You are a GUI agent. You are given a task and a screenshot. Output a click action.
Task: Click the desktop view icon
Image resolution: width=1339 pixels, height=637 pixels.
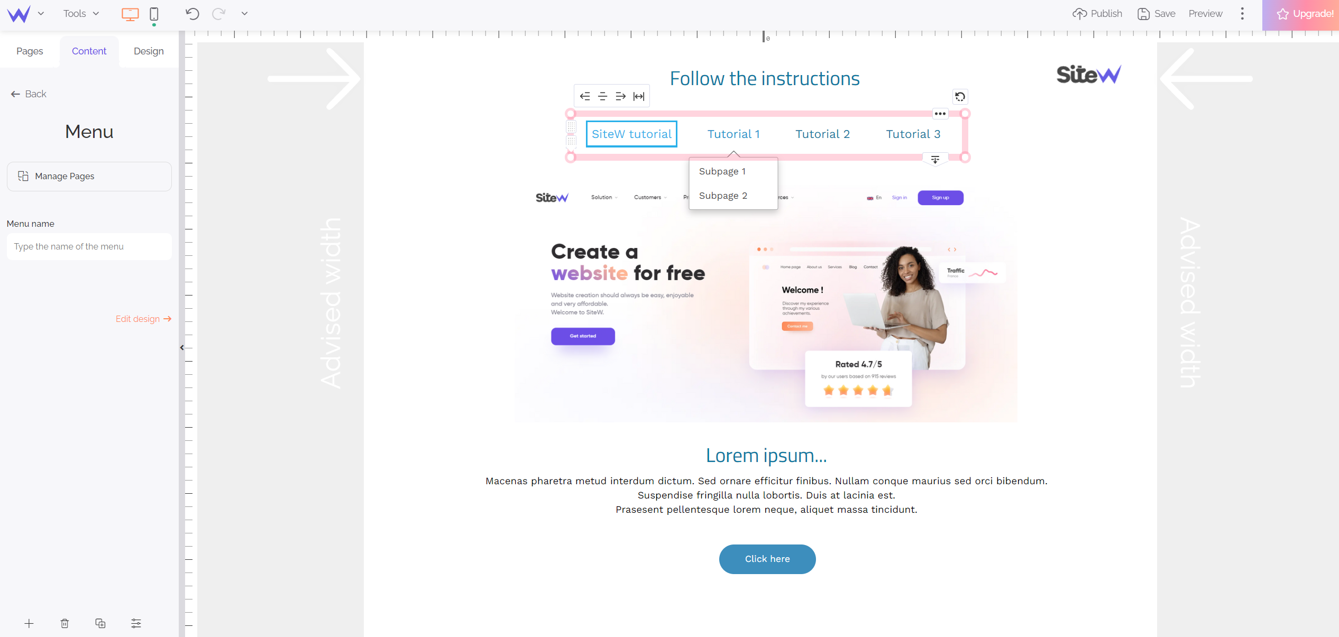[x=131, y=13]
